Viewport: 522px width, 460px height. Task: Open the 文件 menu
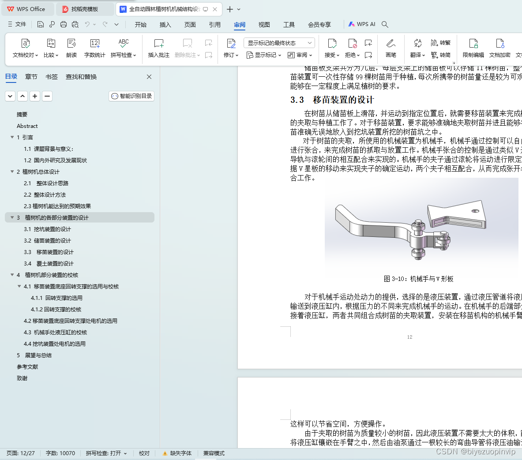coord(17,24)
